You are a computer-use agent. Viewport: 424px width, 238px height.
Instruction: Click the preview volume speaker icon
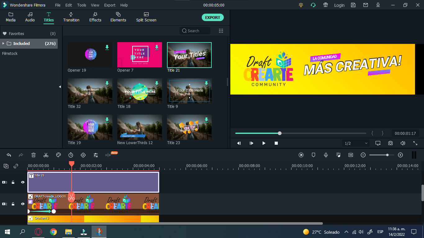point(403,143)
